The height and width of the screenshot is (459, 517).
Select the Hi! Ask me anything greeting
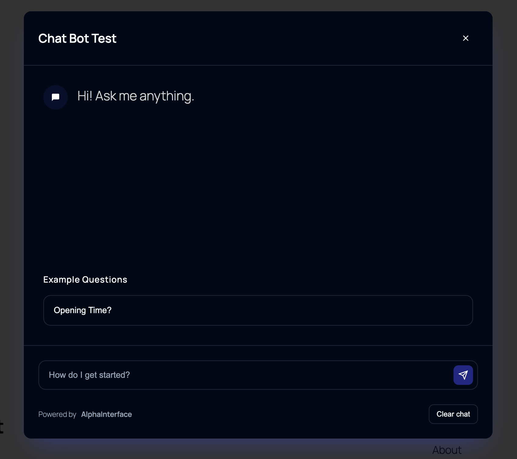click(136, 96)
